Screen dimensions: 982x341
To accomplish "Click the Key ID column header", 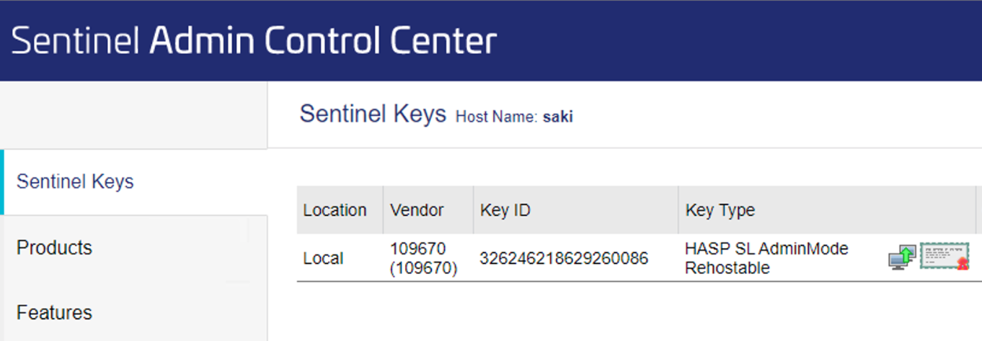I will [505, 210].
